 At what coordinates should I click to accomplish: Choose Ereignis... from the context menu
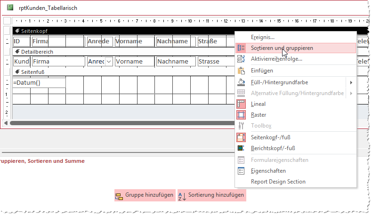pos(263,37)
